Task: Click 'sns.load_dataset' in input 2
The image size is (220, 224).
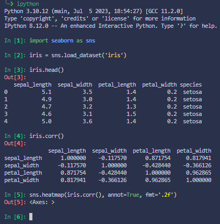Action: pyautogui.click(x=76, y=55)
